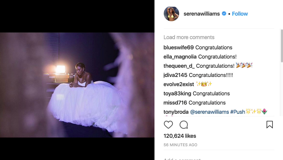The image size is (283, 160).
Task: Click the wedding dress photo
Action: [77, 85]
